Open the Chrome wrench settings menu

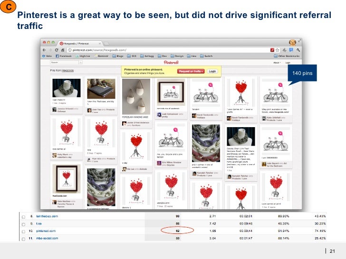(298, 50)
